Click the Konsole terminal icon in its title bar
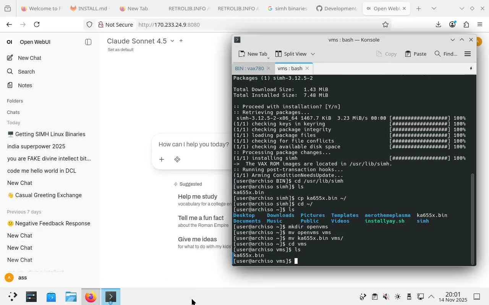Screen dimensions: 489x305 (237, 40)
